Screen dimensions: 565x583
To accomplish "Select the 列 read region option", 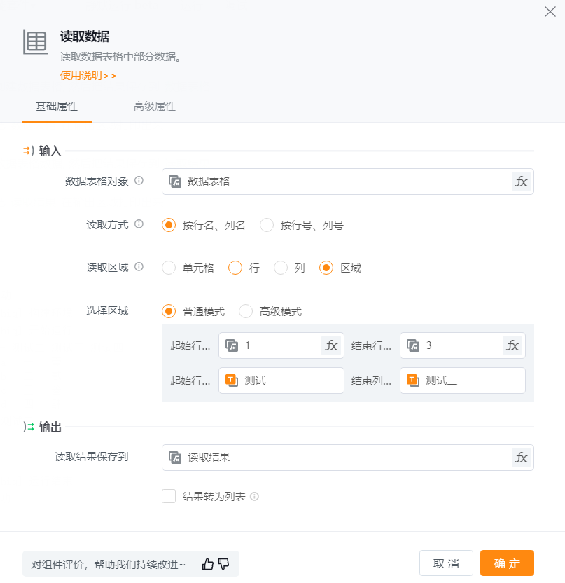I will tap(281, 268).
